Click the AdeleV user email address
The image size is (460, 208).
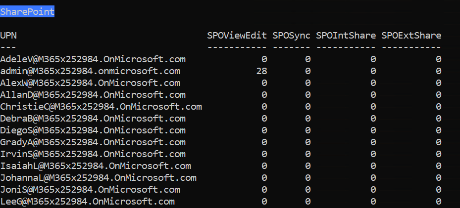[x=93, y=59]
